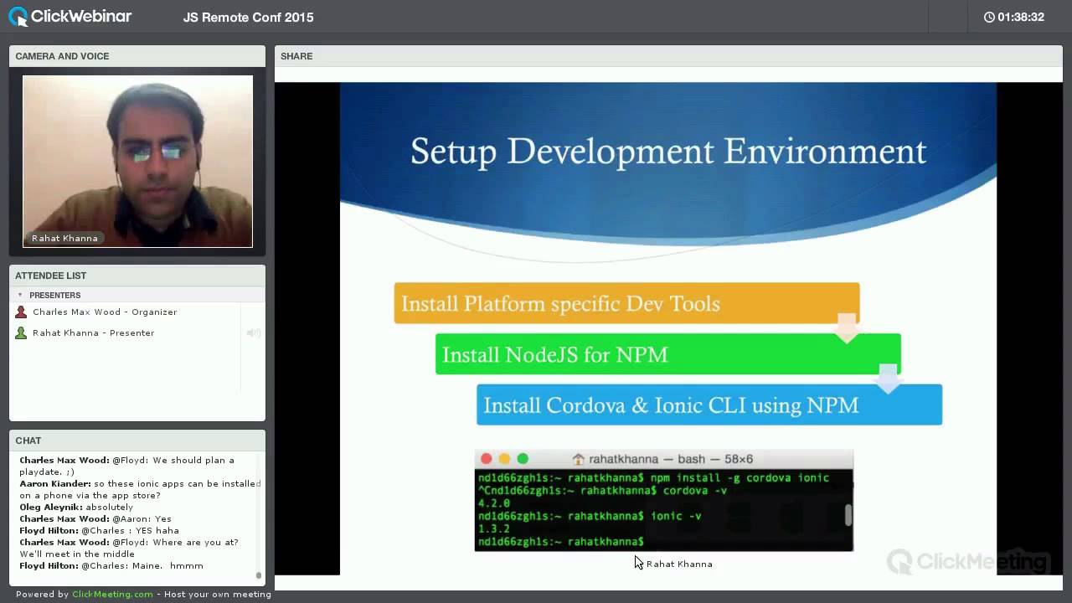Click the 'npm install -g cordova ionic' terminal line
The width and height of the screenshot is (1072, 603).
point(653,478)
